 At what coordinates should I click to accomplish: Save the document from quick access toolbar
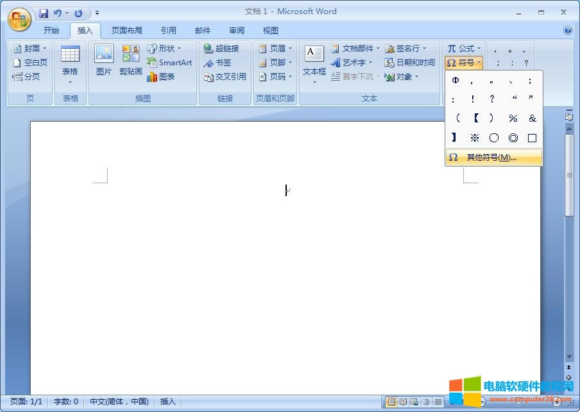(44, 13)
